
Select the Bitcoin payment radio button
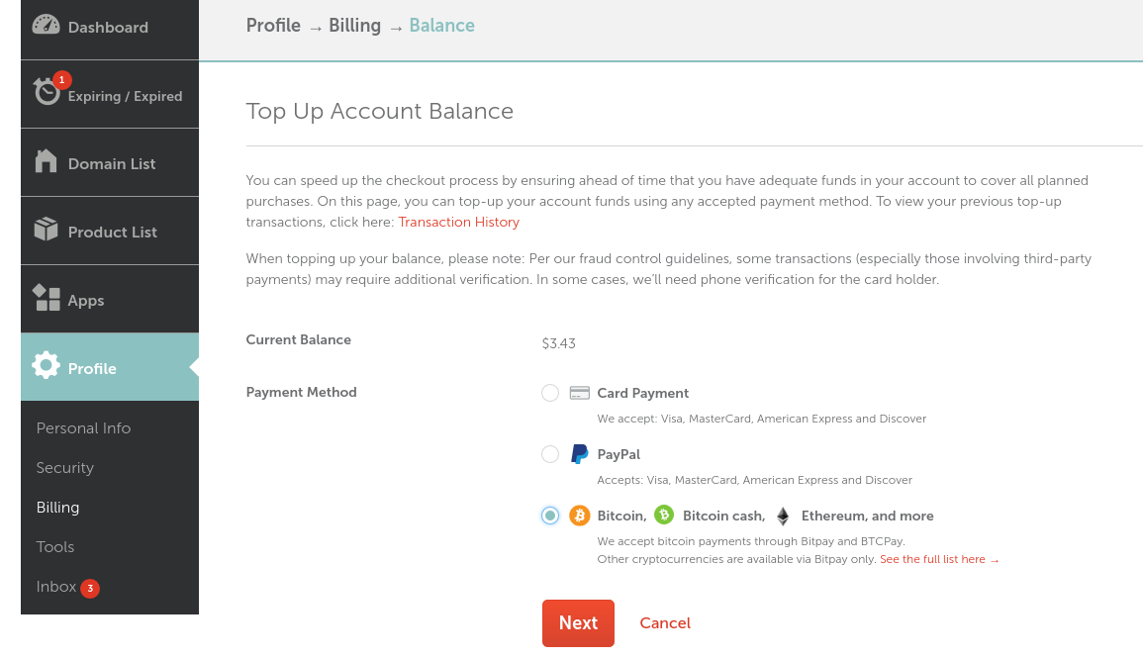(x=550, y=516)
